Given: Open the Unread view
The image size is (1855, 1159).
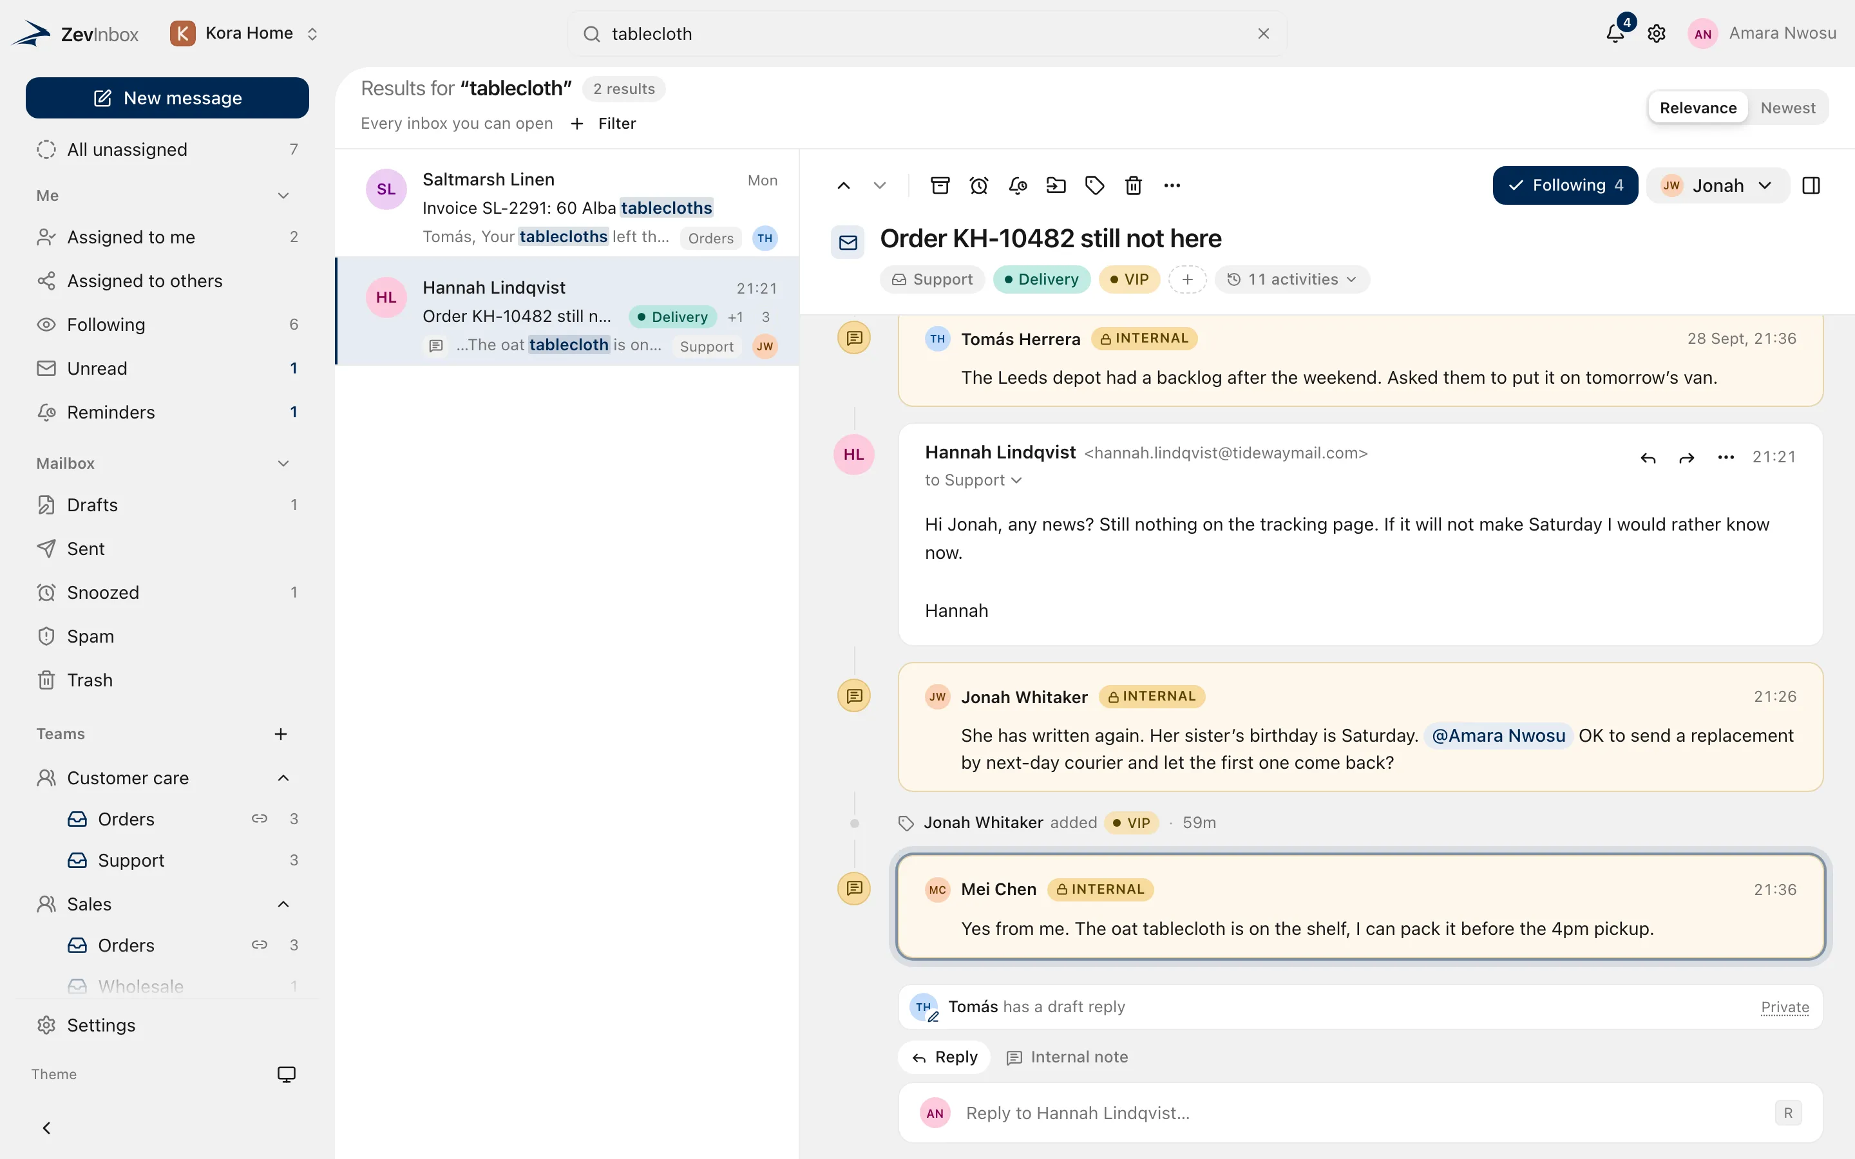Looking at the screenshot, I should pos(167,368).
